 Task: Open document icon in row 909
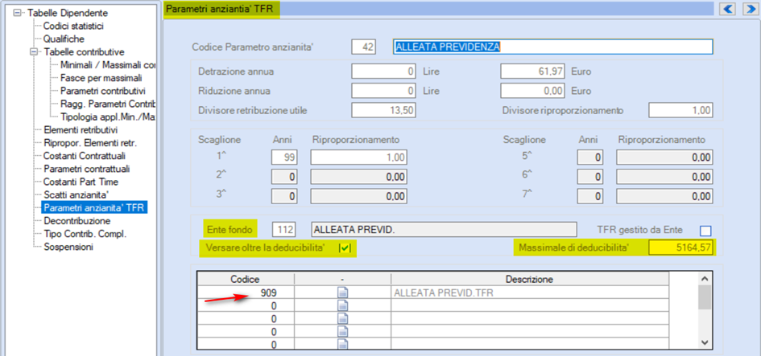coord(342,293)
